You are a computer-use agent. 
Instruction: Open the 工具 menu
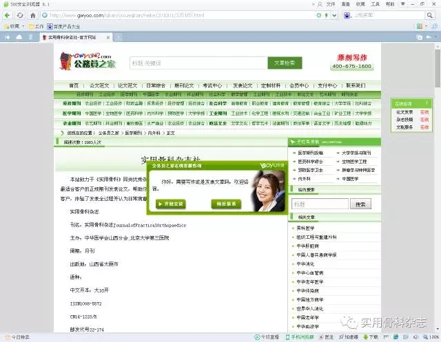coord(375,4)
